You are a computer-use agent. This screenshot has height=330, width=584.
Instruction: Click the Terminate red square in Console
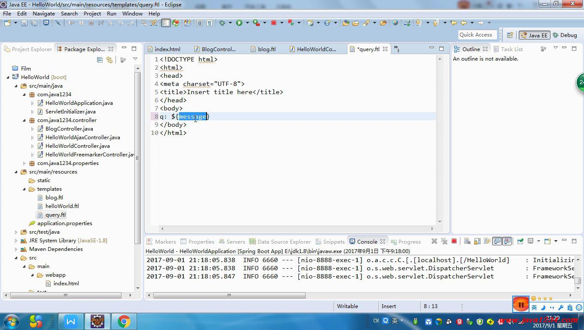[454, 241]
